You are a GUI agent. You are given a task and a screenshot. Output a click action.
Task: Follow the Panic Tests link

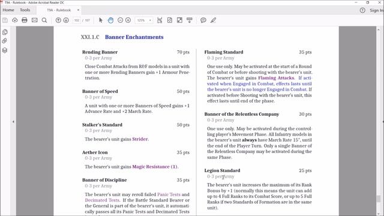click(169, 194)
